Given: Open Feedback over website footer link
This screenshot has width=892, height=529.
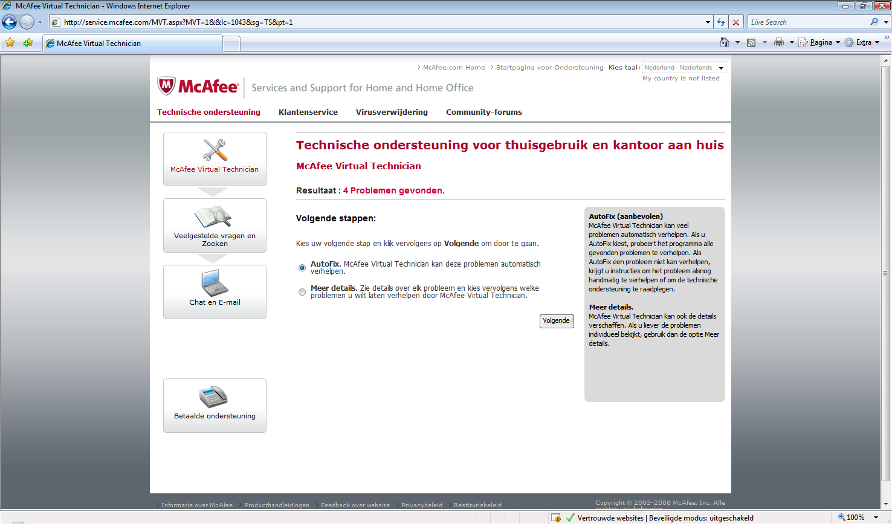Looking at the screenshot, I should pyautogui.click(x=355, y=505).
